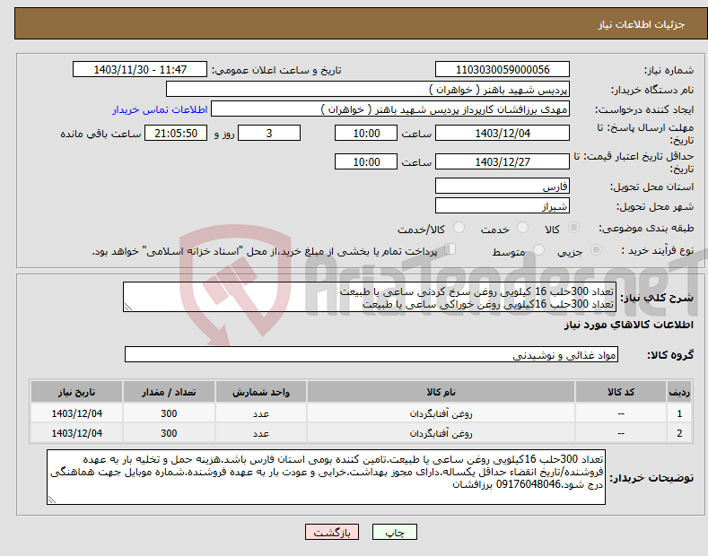Click the response deadline time 10:00 field

tap(366, 133)
